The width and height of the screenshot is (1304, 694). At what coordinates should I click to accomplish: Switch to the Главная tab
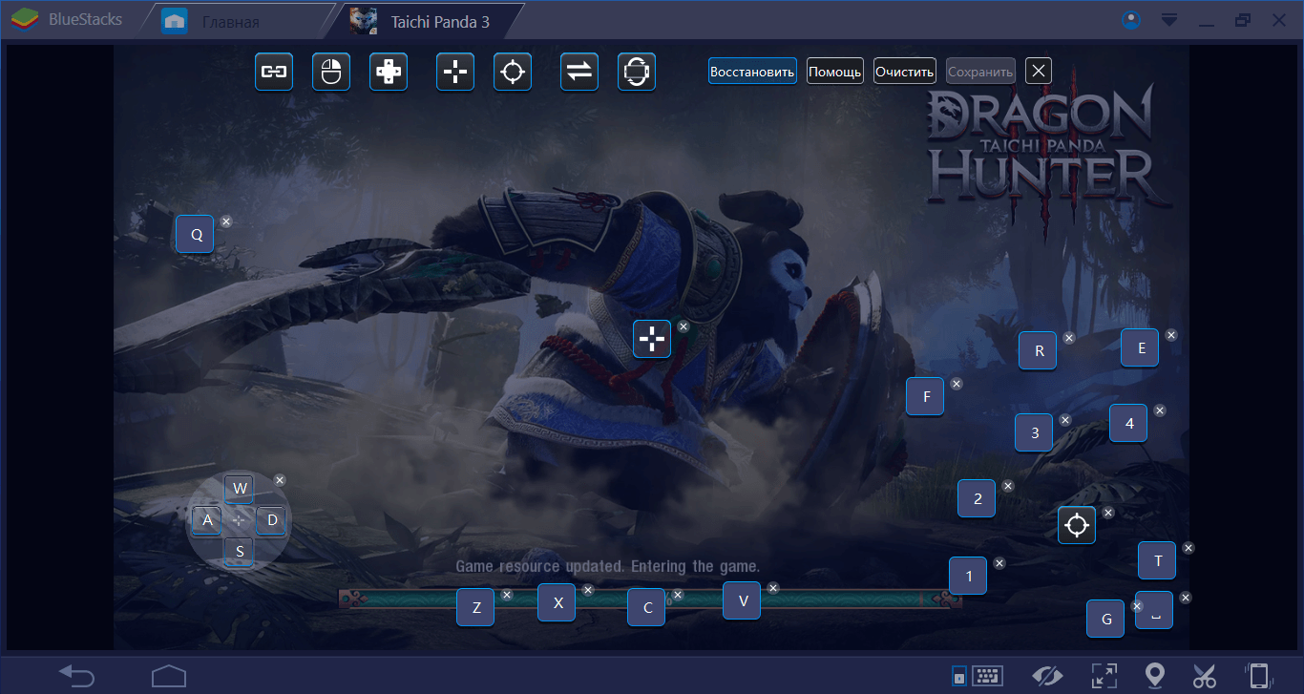229,21
